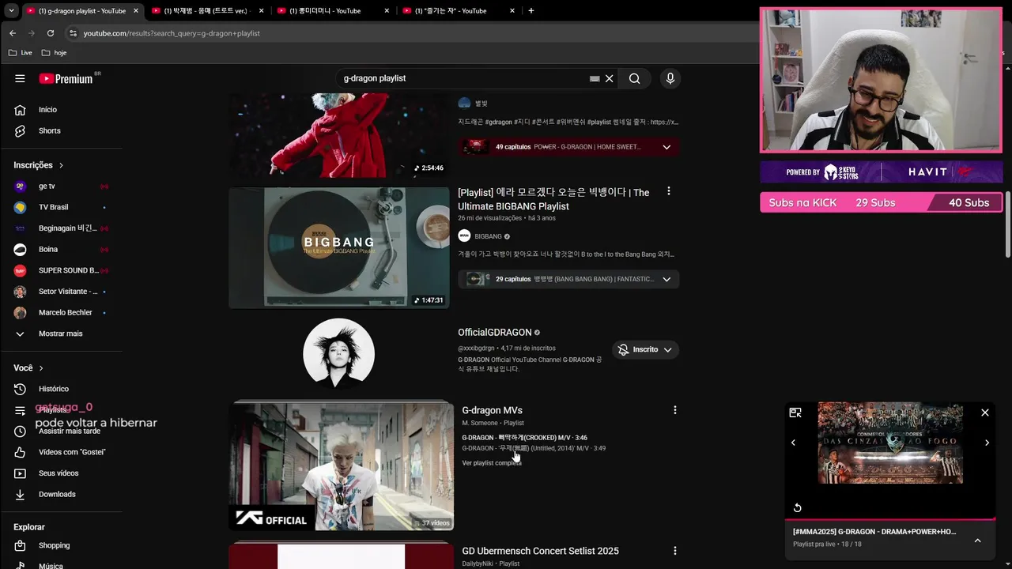This screenshot has height=569, width=1012.
Task: Close the g-dragon playlist browser tab
Action: tap(136, 11)
